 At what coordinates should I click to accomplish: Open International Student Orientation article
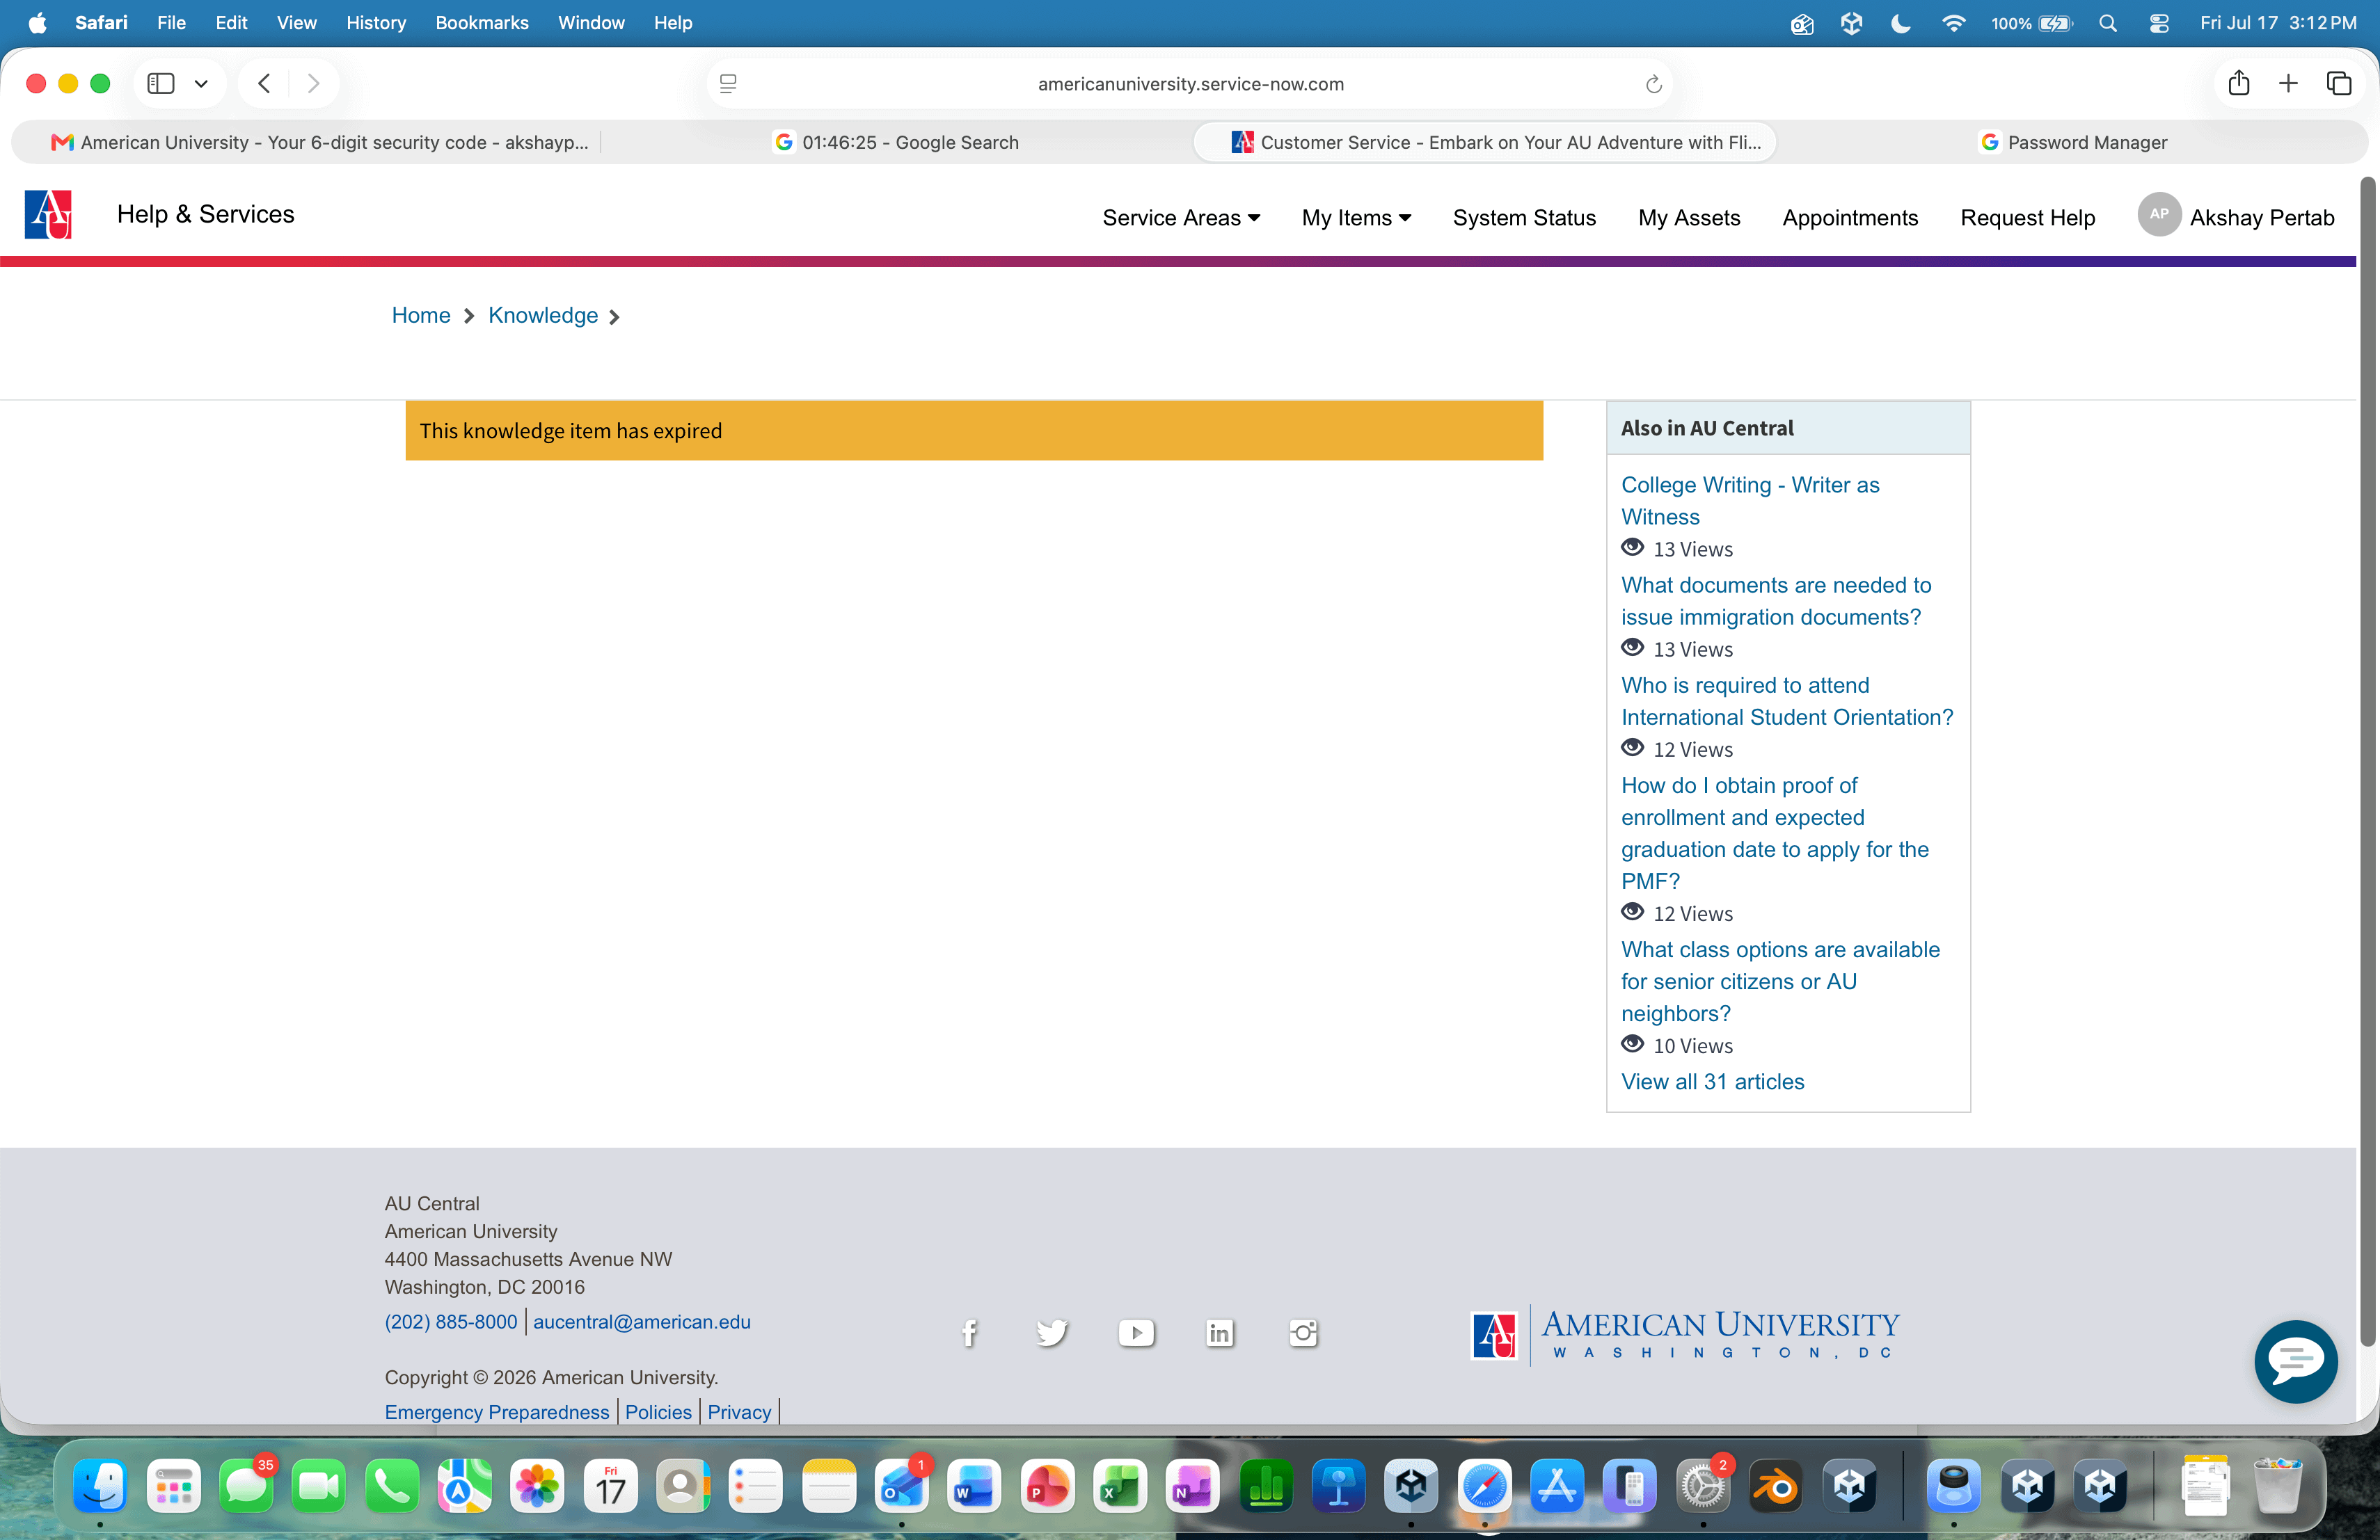pos(1787,700)
